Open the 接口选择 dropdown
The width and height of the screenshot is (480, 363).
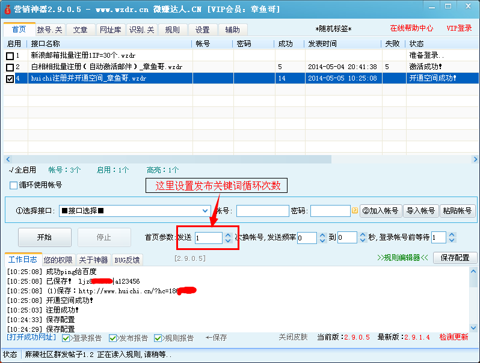[x=205, y=211]
